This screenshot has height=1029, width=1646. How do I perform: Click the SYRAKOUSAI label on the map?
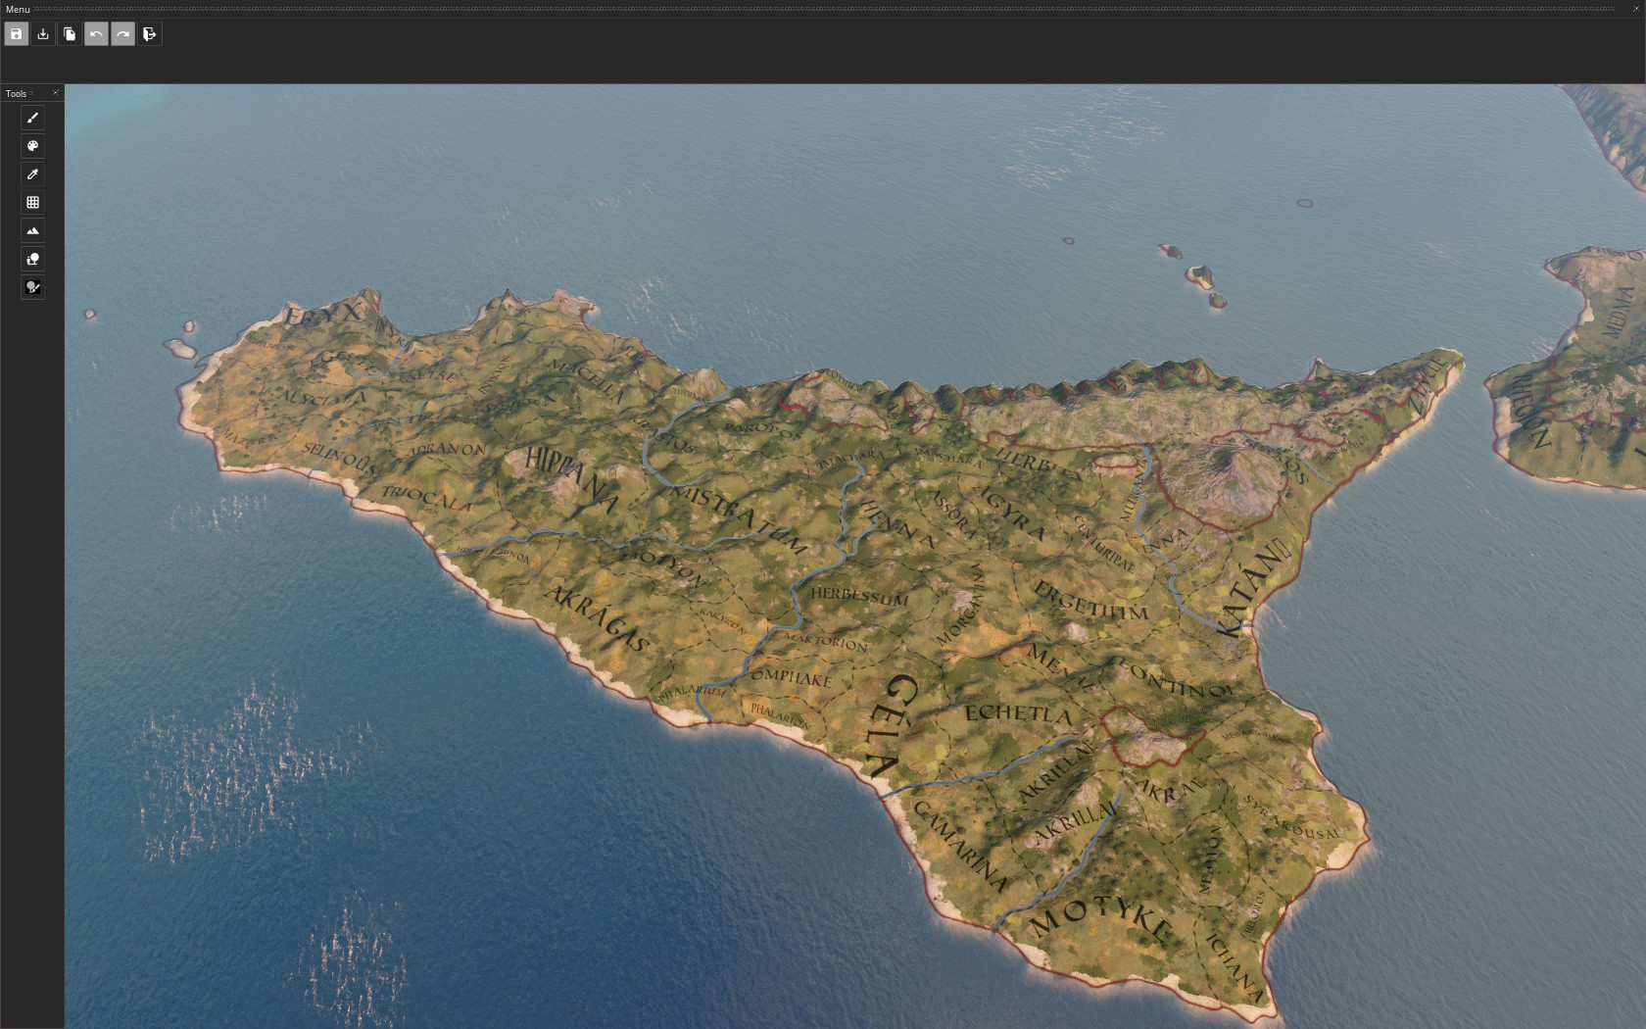pos(1292,817)
